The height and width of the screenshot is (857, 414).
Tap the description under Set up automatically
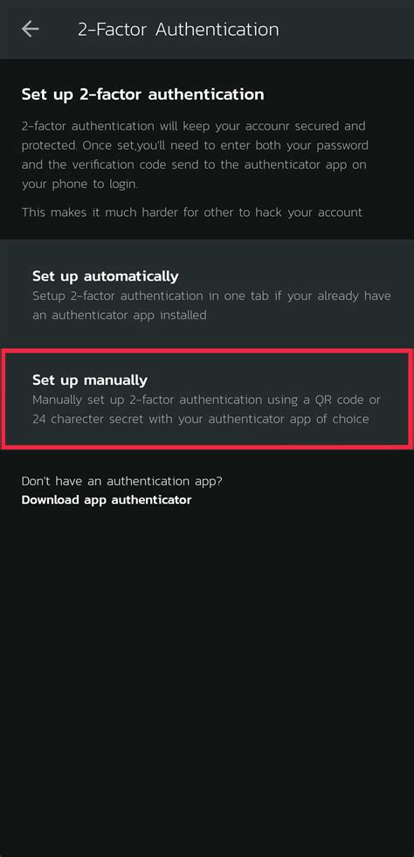tap(211, 305)
